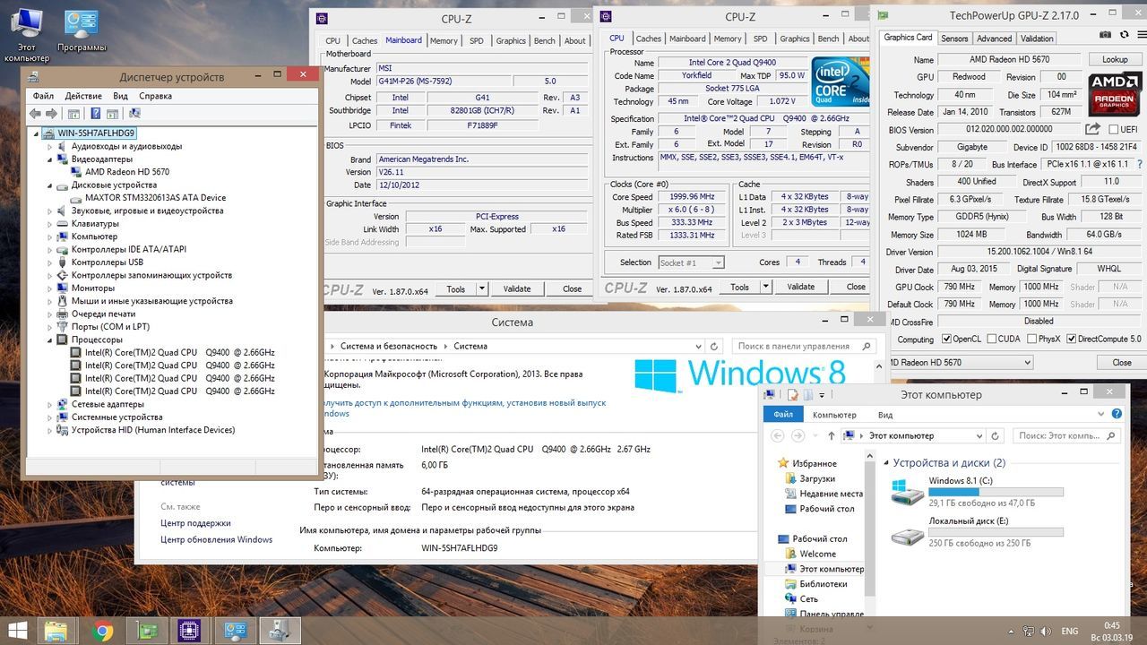Click refresh icon in System window address bar
The height and width of the screenshot is (645, 1147).
tap(714, 346)
